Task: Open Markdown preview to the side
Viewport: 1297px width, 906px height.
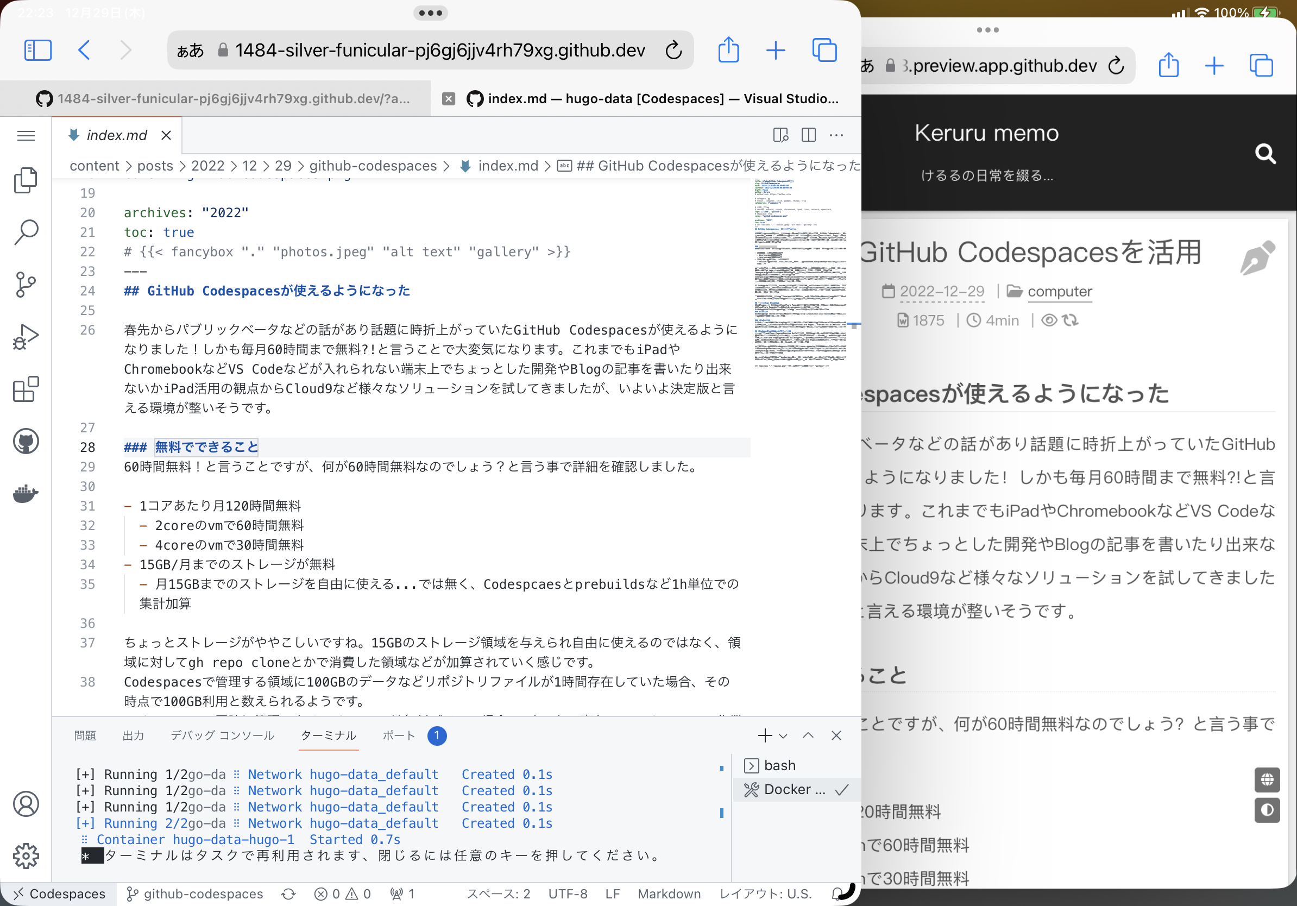Action: tap(780, 135)
